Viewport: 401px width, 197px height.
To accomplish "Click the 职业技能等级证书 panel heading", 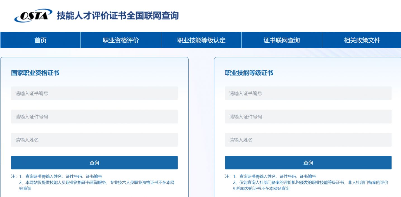I will pyautogui.click(x=249, y=73).
